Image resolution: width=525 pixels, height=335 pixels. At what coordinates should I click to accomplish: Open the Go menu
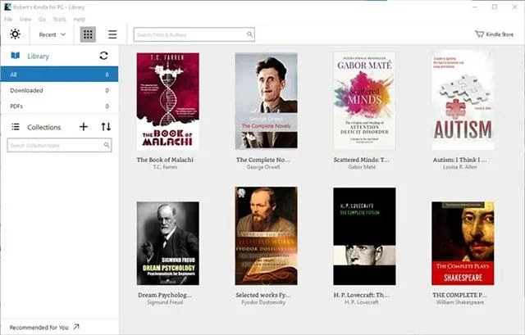click(x=42, y=20)
